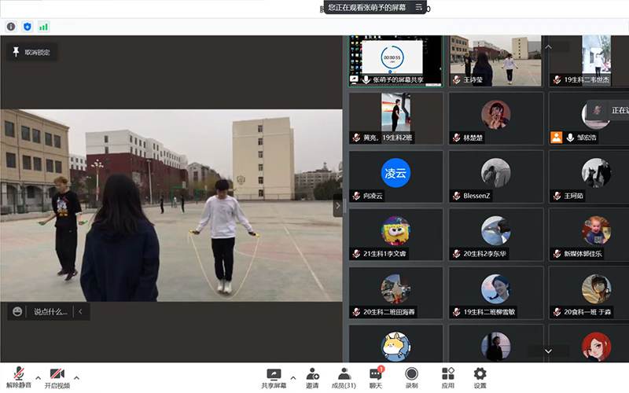
Task: Click the corgi cartoon avatar in the bottom row
Action: 395,347
